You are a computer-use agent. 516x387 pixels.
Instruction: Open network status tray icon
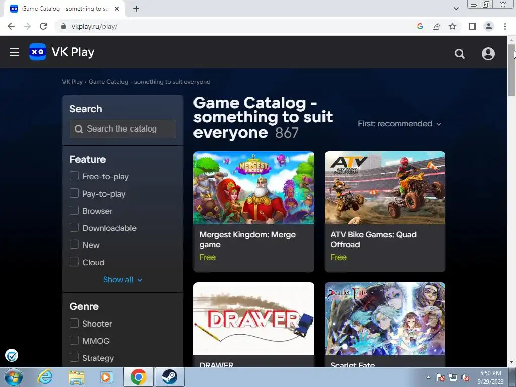tap(453, 377)
